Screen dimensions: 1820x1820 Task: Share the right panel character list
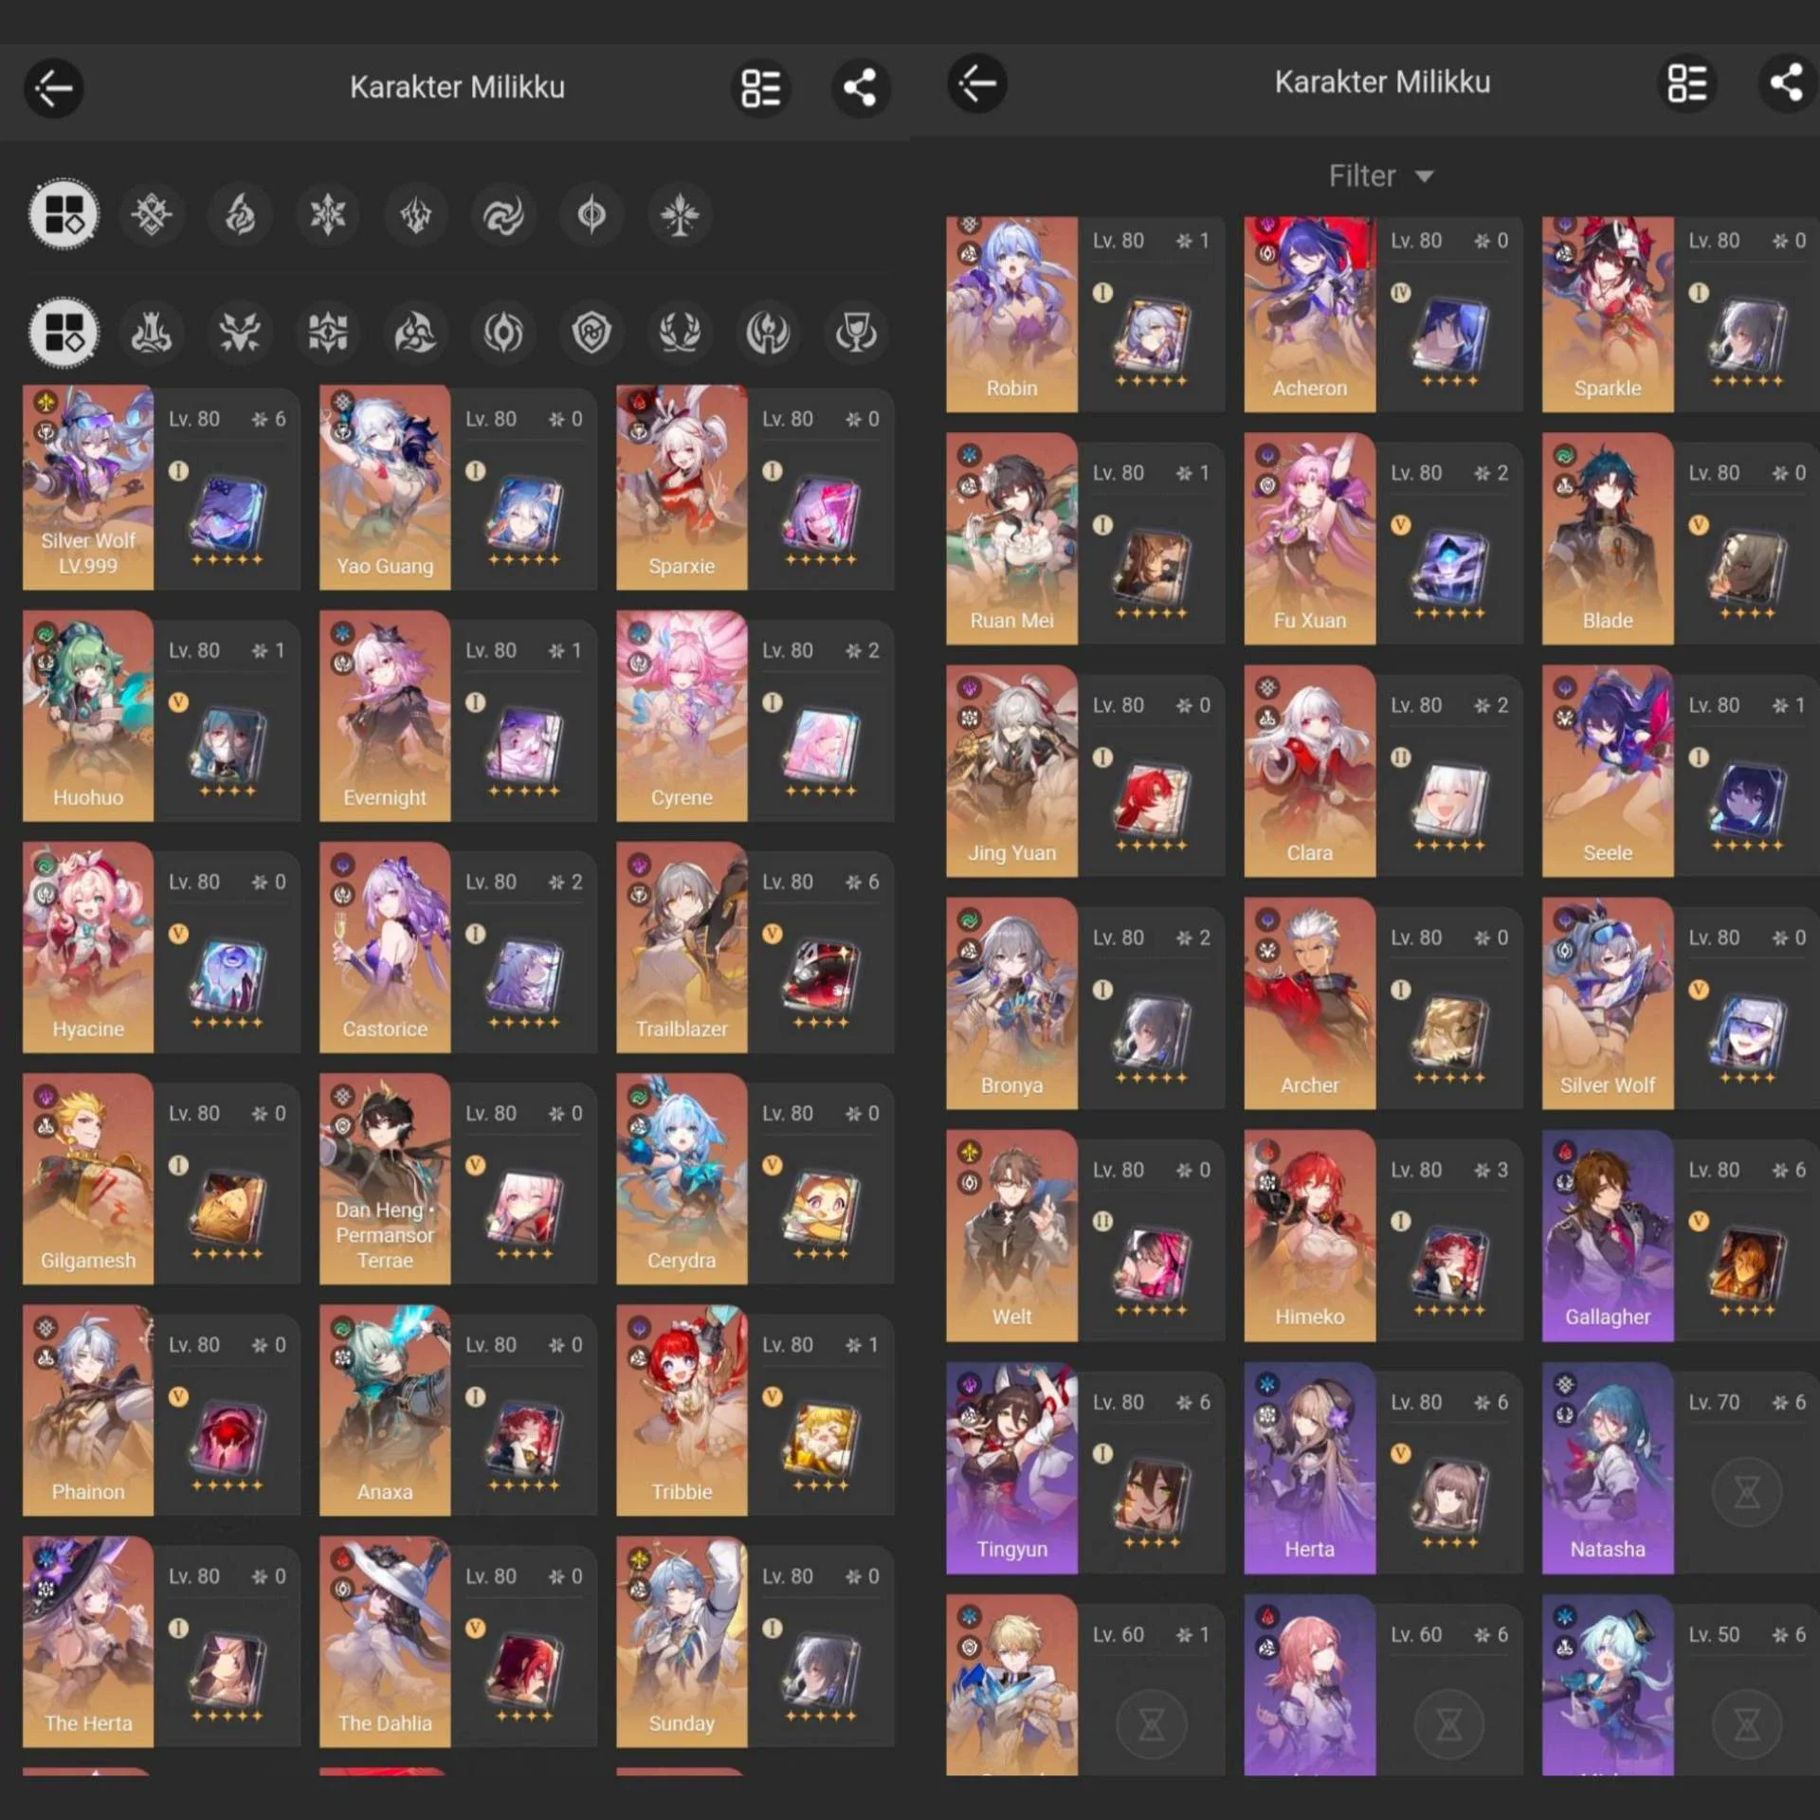click(x=1787, y=83)
